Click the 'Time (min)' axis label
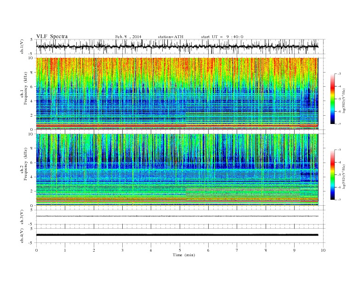The image size is (364, 281). click(x=184, y=255)
